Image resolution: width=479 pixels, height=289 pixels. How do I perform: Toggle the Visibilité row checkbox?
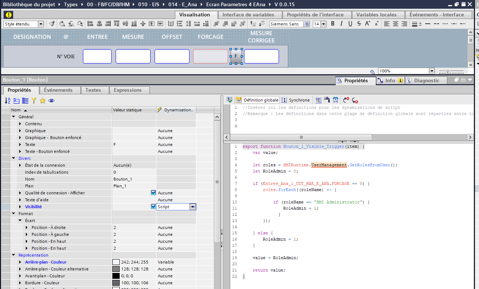[x=153, y=207]
